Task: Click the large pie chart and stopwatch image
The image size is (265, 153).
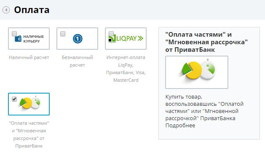Action: 197,72
